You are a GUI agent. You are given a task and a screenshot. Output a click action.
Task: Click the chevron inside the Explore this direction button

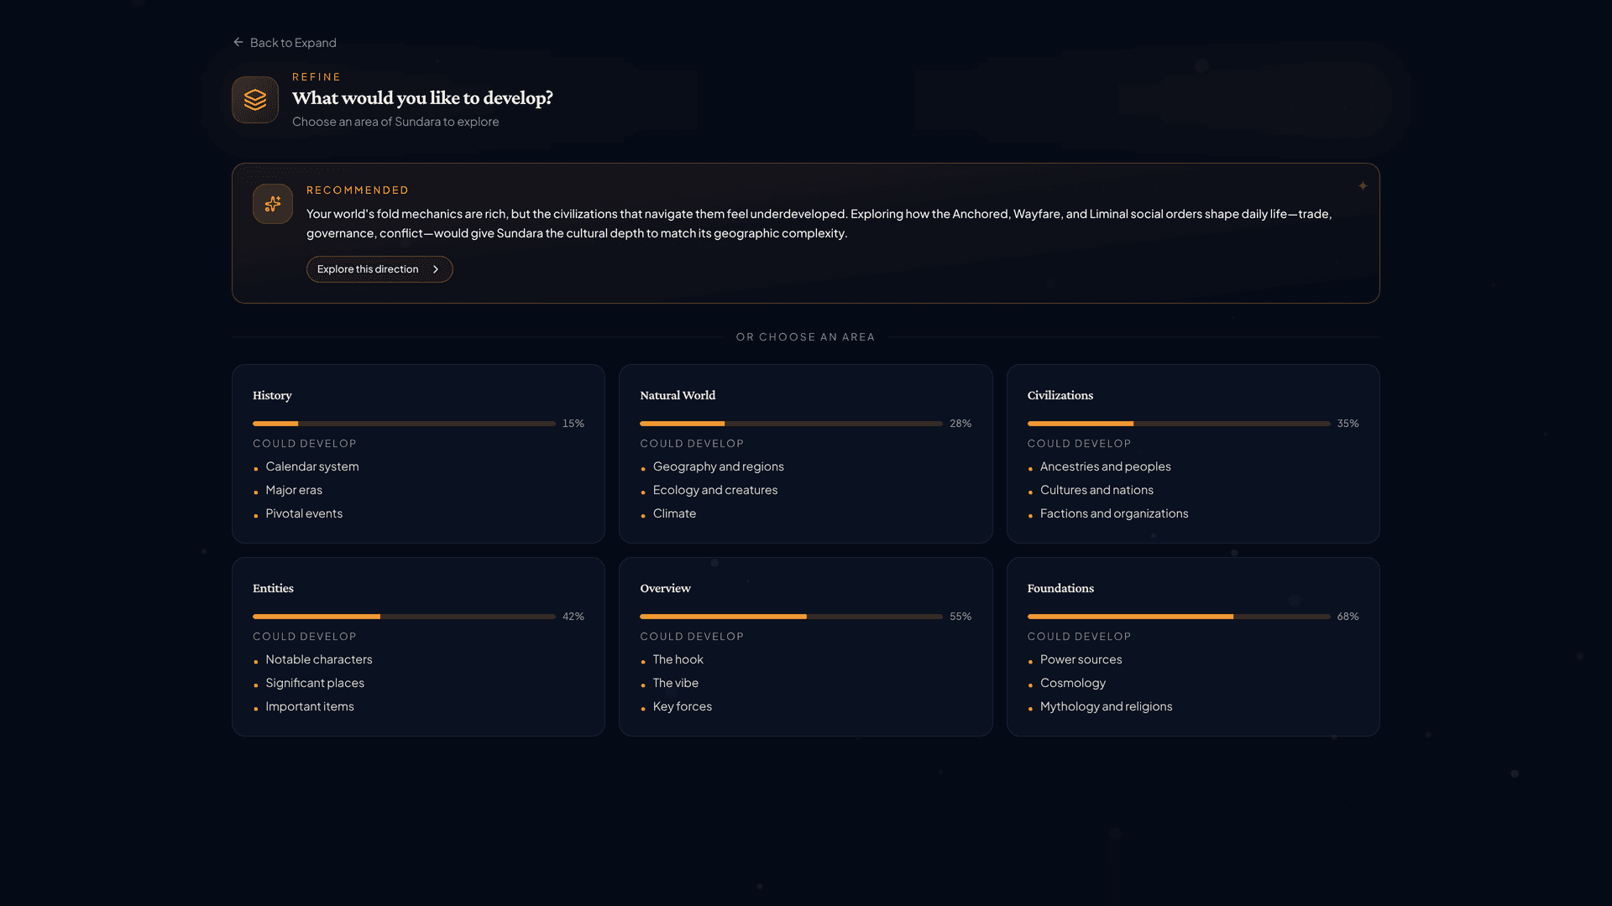click(437, 269)
